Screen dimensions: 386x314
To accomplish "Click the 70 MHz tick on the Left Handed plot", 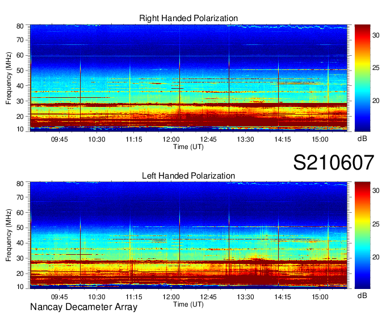I will tap(20, 197).
